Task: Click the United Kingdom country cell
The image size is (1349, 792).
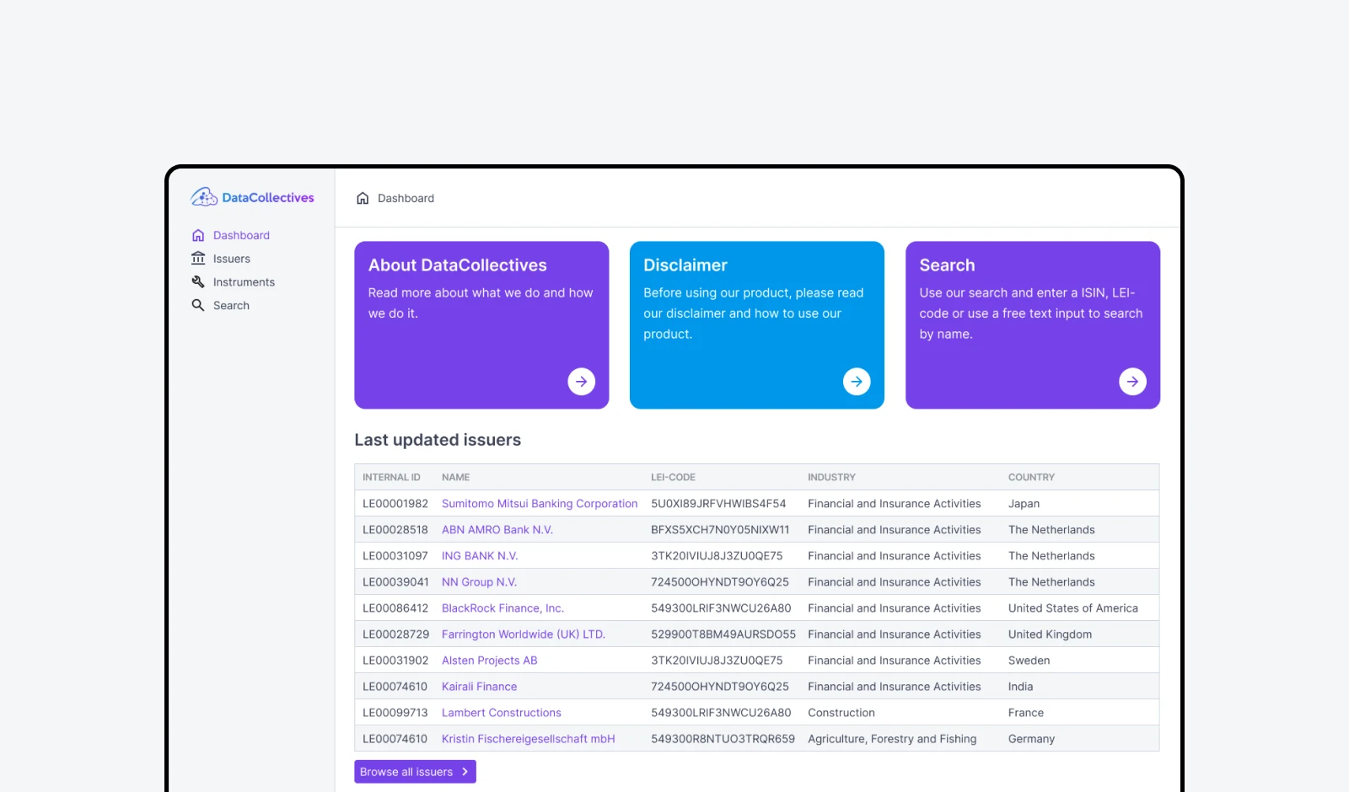Action: [x=1050, y=634]
